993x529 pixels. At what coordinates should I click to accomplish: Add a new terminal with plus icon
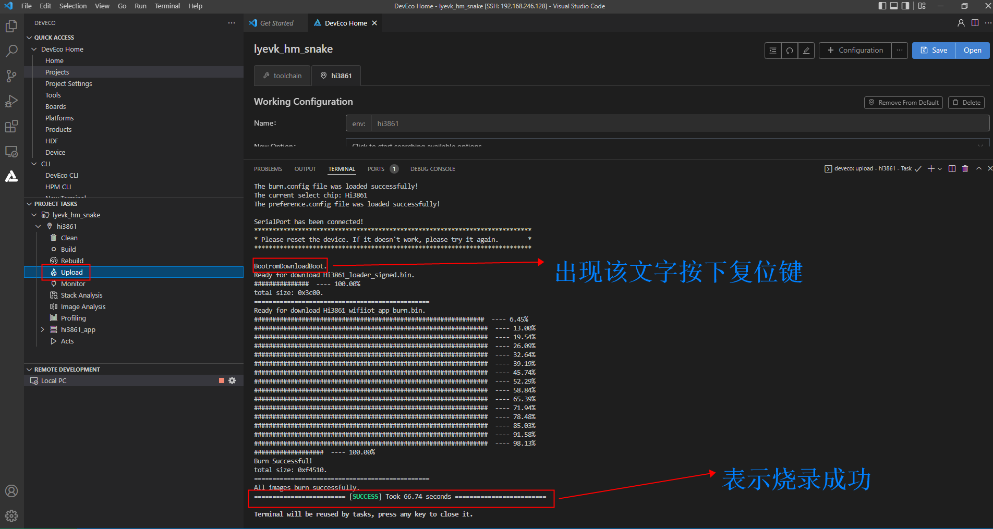(931, 168)
